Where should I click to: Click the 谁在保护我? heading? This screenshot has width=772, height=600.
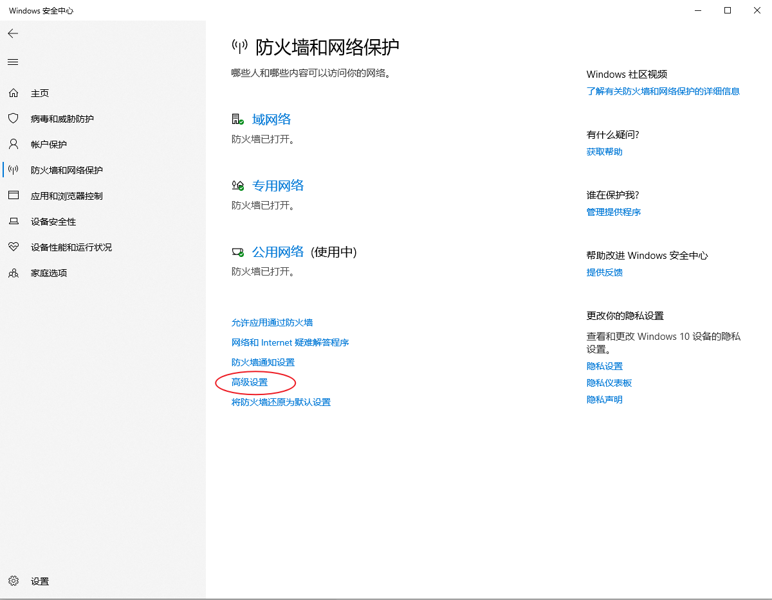click(x=613, y=195)
